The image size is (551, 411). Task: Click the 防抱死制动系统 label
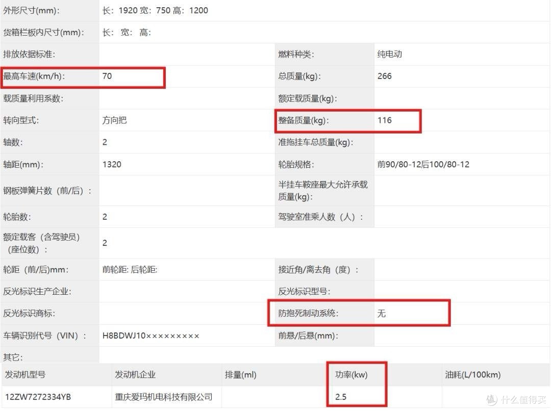point(308,313)
